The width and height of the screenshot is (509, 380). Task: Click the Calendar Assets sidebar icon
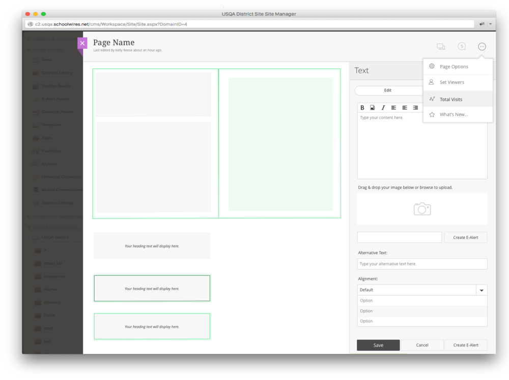tap(36, 112)
